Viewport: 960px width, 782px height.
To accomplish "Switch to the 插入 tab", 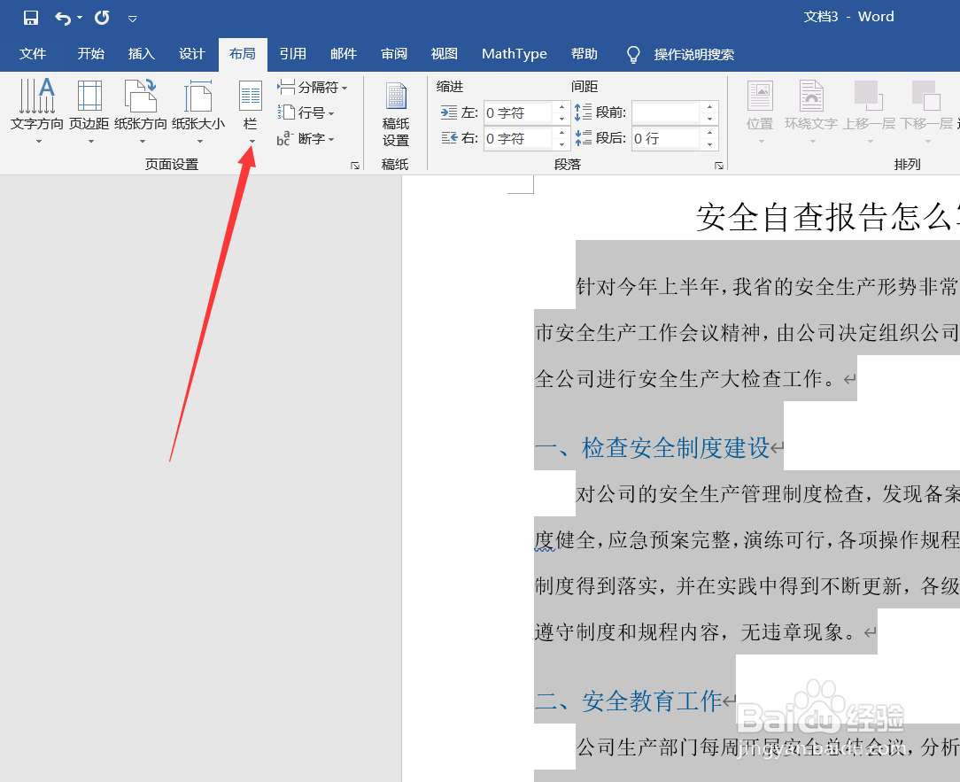I will click(x=142, y=54).
